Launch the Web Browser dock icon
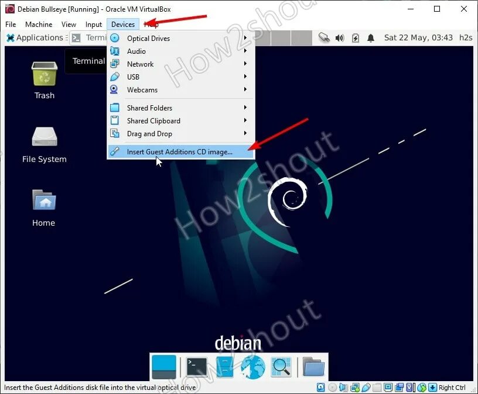Image resolution: width=478 pixels, height=394 pixels. pos(252,367)
